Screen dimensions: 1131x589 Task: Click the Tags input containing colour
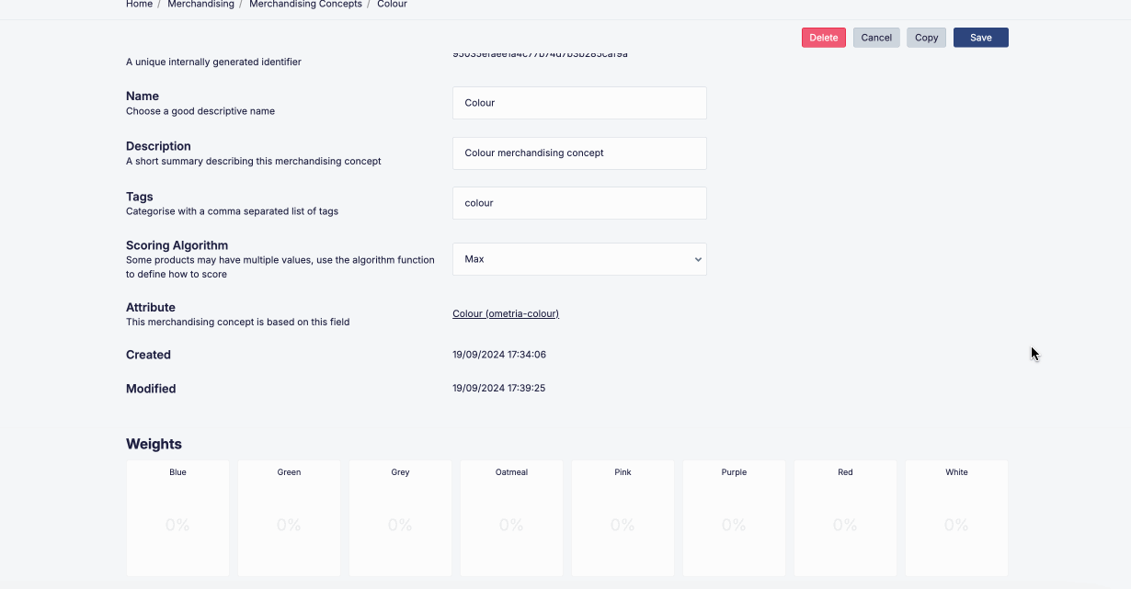click(x=579, y=203)
